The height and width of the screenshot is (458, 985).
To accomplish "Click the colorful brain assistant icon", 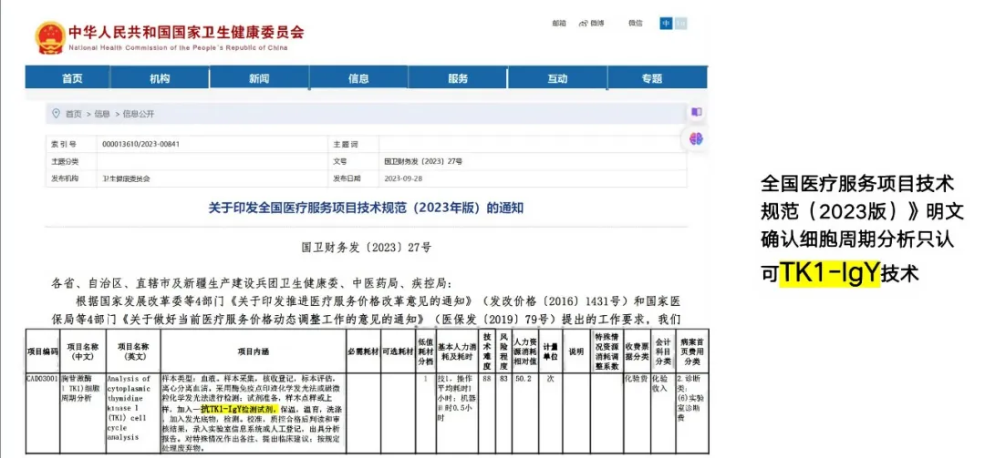I will pyautogui.click(x=696, y=139).
